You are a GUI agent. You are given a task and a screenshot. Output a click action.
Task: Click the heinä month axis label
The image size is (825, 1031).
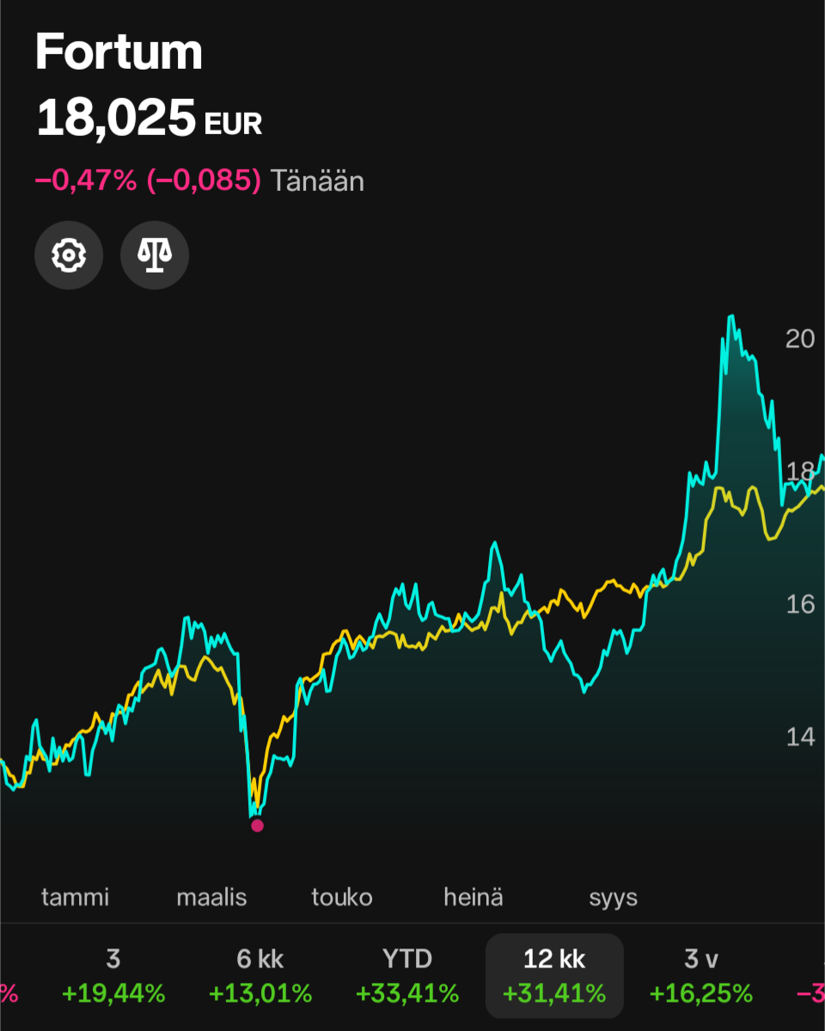(x=474, y=898)
